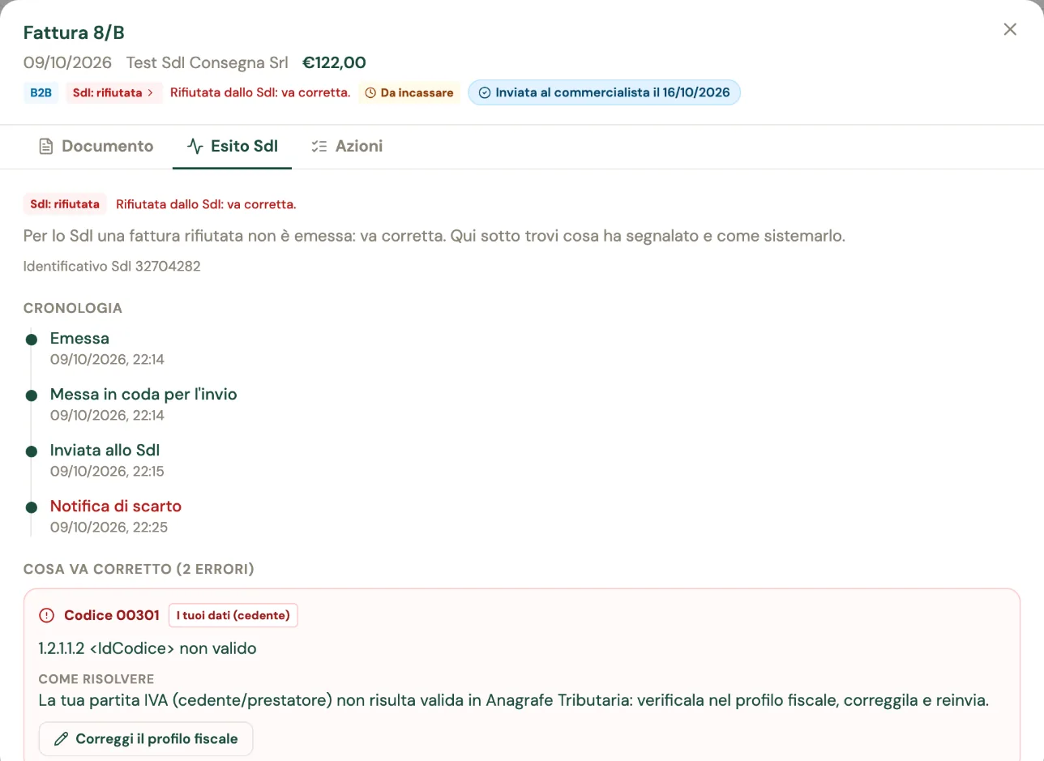1044x761 pixels.
Task: Click the alert icon beside Codice 00301
Action: click(x=46, y=615)
